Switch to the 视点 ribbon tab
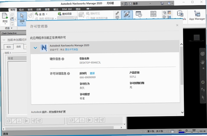Viewport: 207px width, 136px height. pos(21,10)
